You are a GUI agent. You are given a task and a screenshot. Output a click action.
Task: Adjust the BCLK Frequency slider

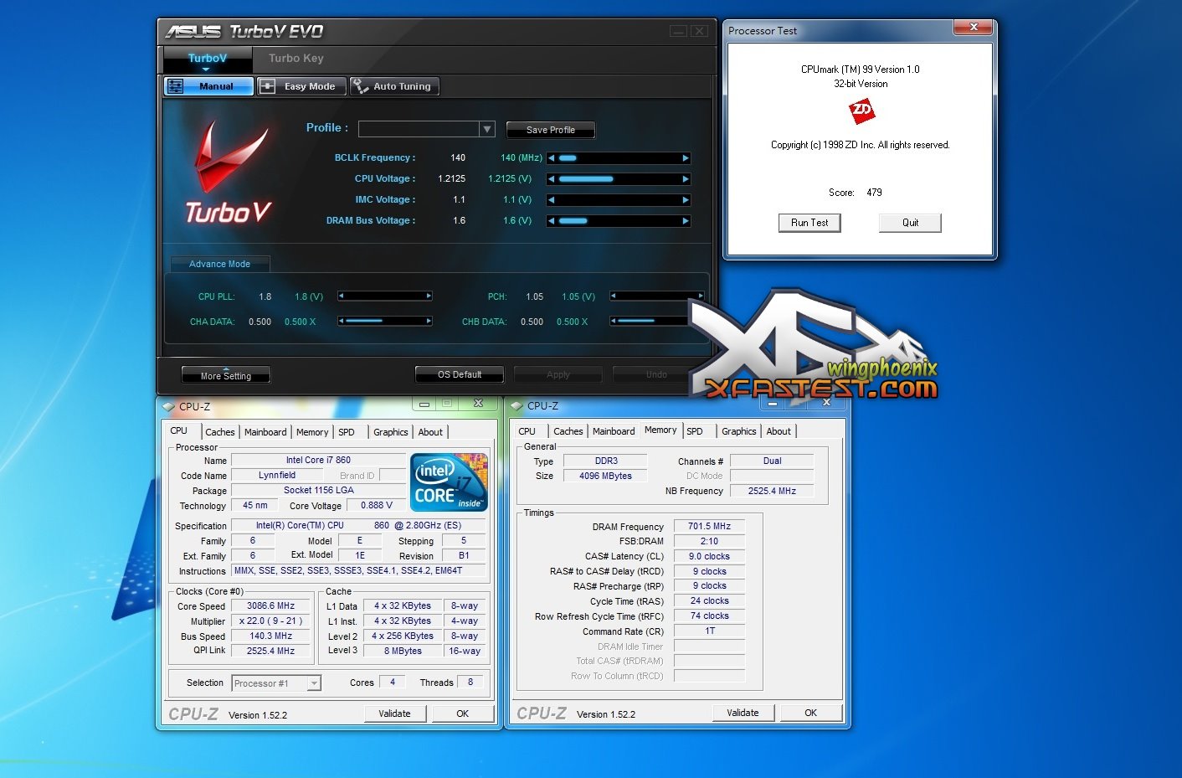point(568,157)
